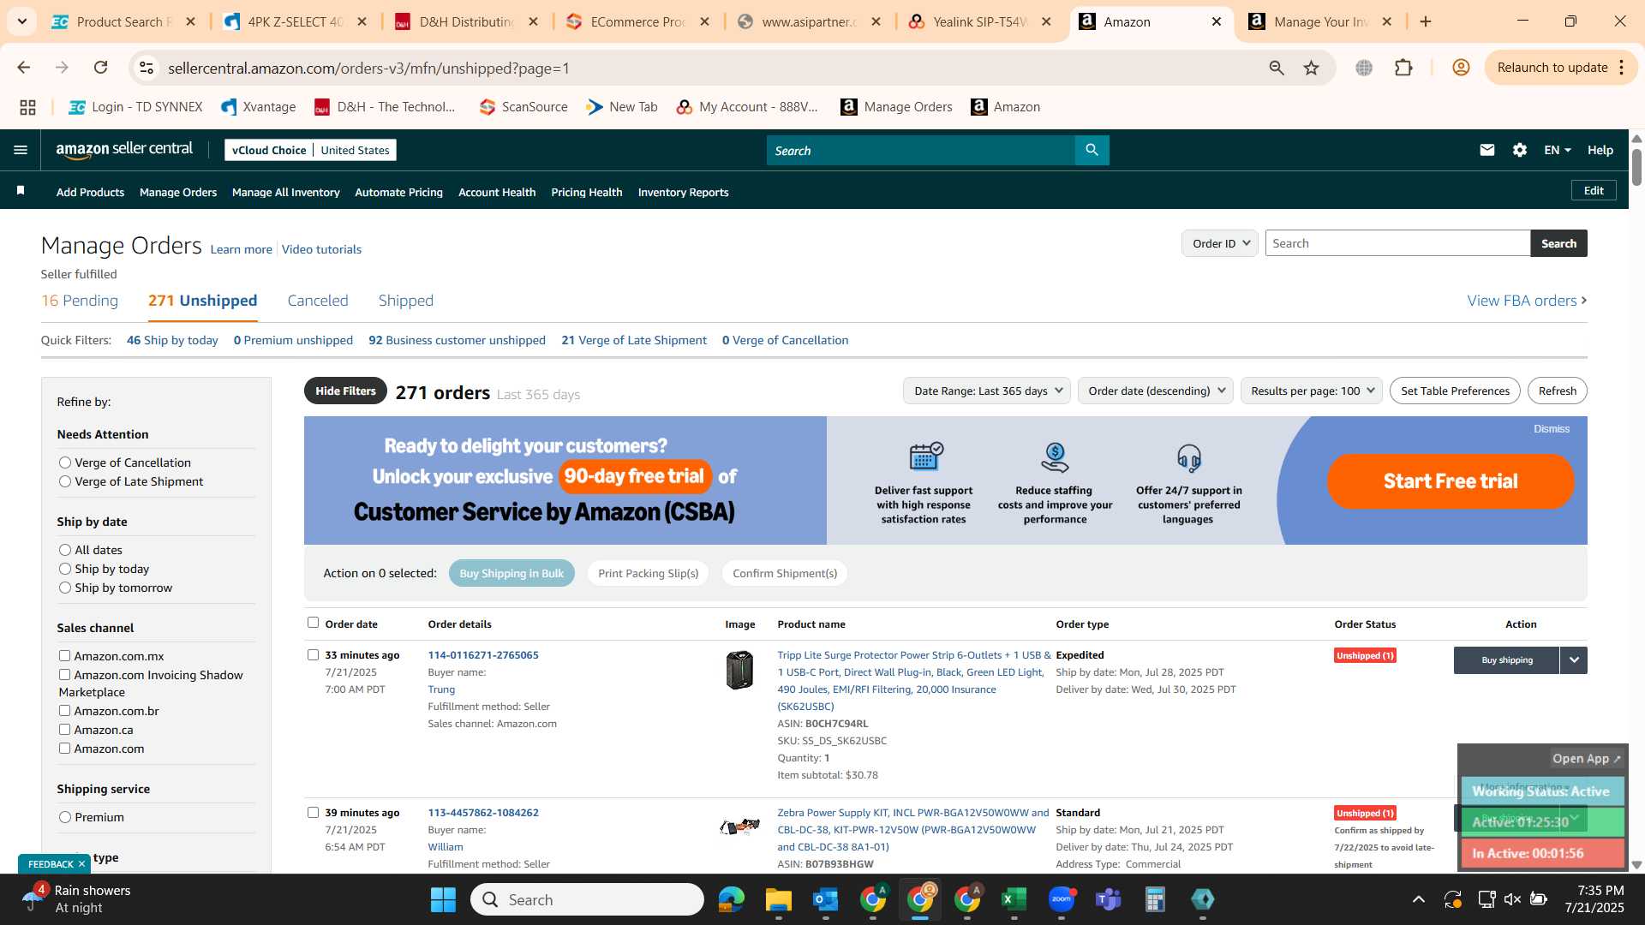Click the bookmark flag icon in nav bar
Screen dimensions: 1645x925
21,190
